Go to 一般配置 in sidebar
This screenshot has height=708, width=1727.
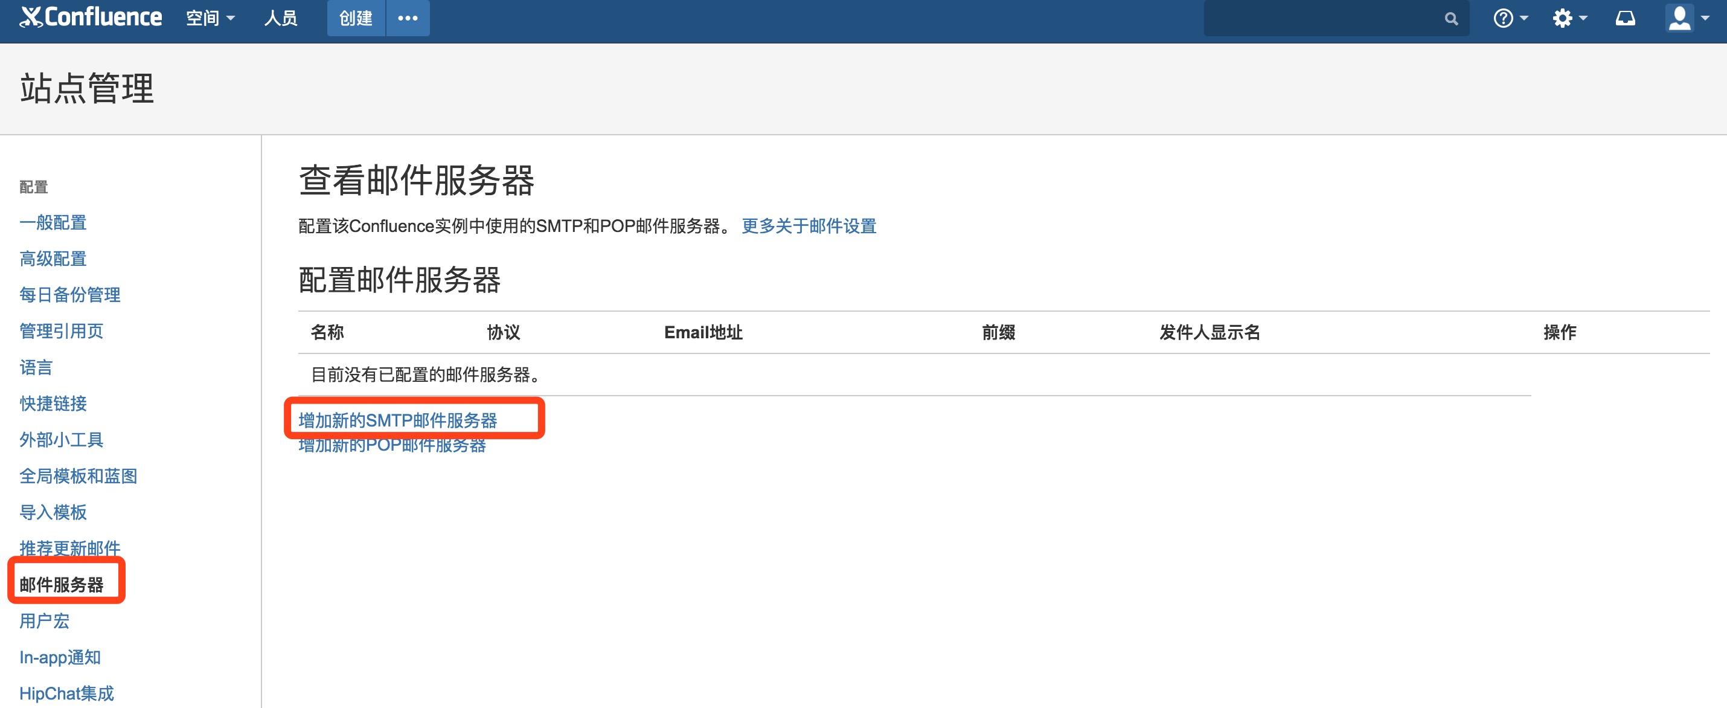(x=53, y=222)
